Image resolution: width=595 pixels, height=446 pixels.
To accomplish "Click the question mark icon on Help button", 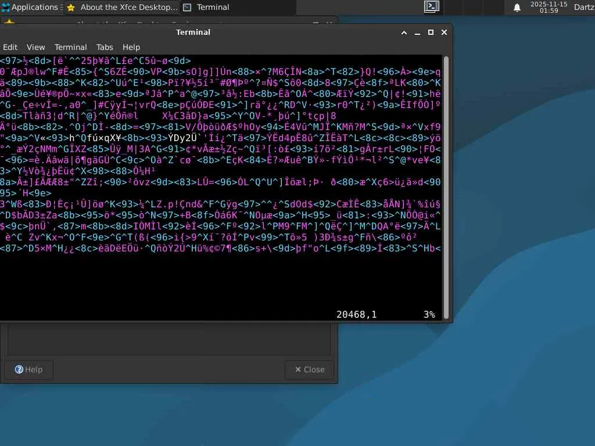I will (19, 369).
